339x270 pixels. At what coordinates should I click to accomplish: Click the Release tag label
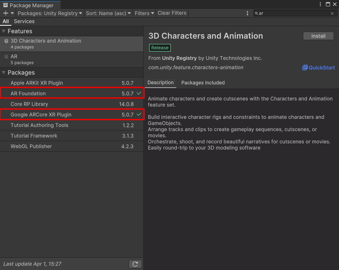point(160,48)
